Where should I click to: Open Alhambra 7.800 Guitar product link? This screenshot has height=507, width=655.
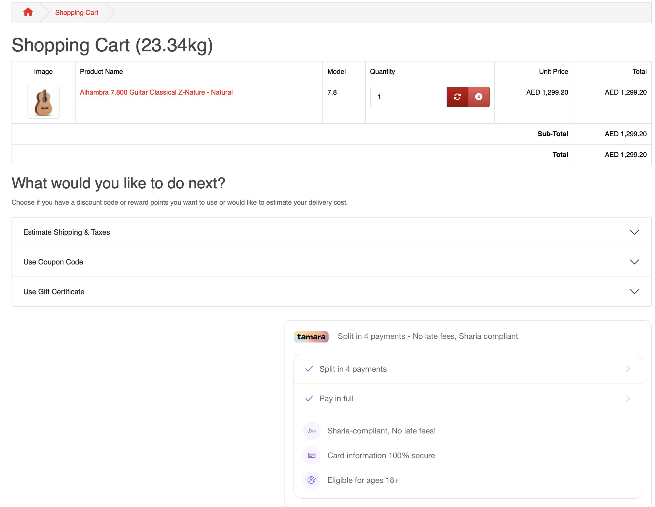pos(156,92)
